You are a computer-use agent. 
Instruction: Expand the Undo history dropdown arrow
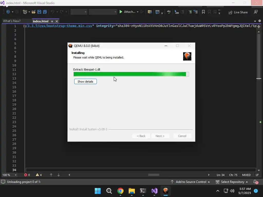pyautogui.click(x=57, y=12)
